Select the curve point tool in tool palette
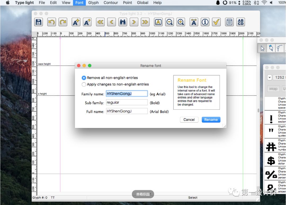 pos(279,48)
